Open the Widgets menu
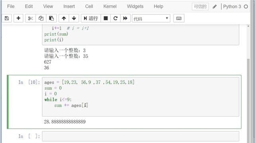 coord(135,6)
